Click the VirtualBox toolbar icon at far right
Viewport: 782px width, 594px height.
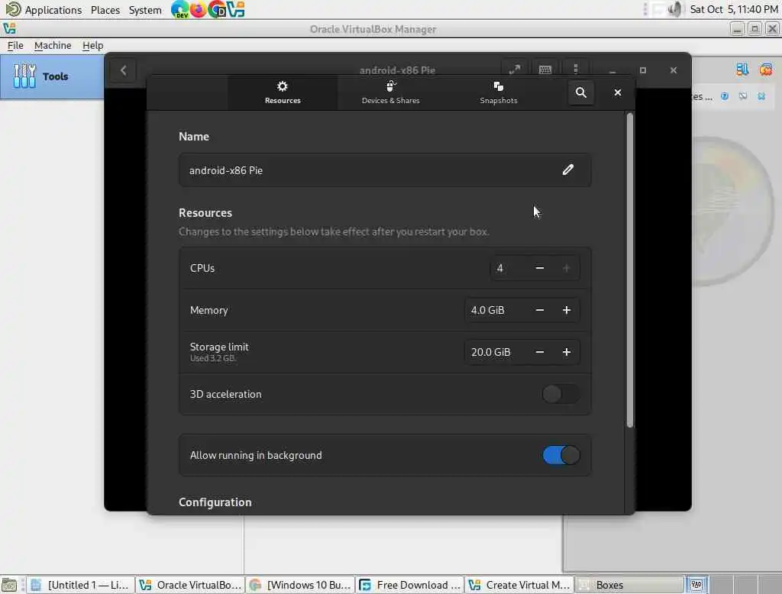click(765, 69)
